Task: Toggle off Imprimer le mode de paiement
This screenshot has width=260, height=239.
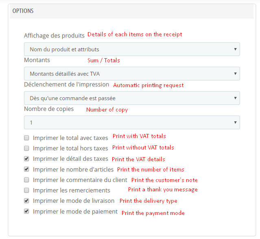Action: [26, 211]
